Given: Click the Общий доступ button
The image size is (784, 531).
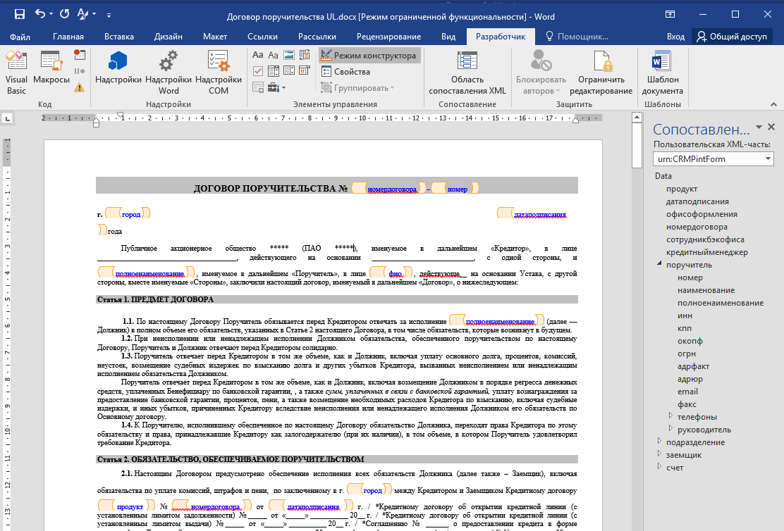Looking at the screenshot, I should [732, 37].
